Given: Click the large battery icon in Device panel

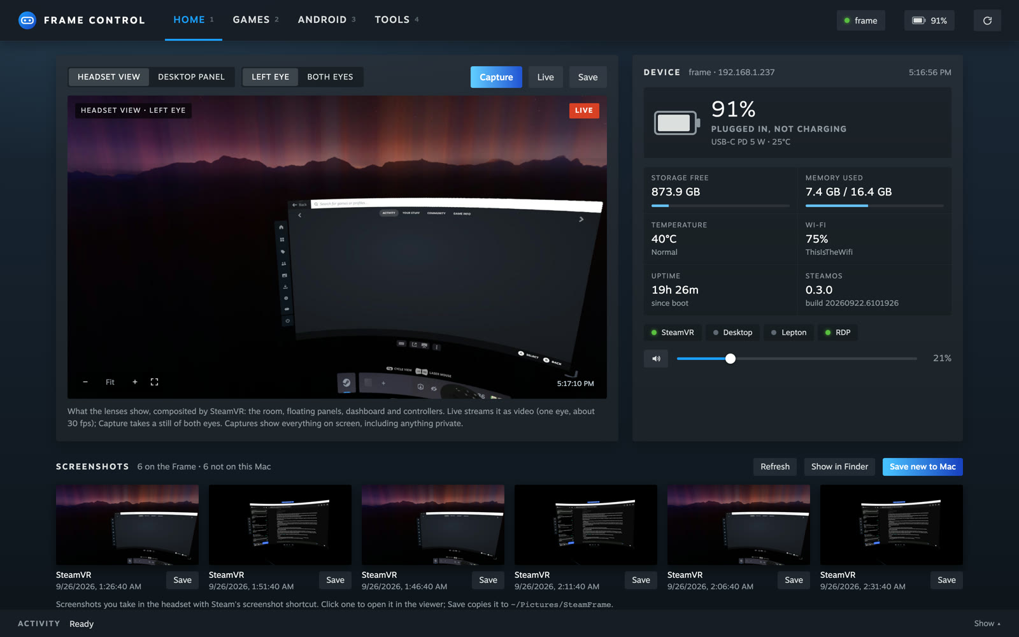Looking at the screenshot, I should pos(677,122).
